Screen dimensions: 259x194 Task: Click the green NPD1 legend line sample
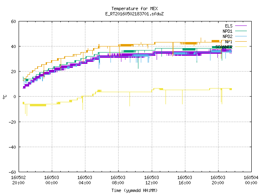(241, 31)
